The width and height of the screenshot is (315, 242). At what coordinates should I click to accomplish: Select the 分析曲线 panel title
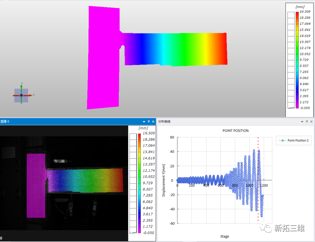(x=164, y=122)
